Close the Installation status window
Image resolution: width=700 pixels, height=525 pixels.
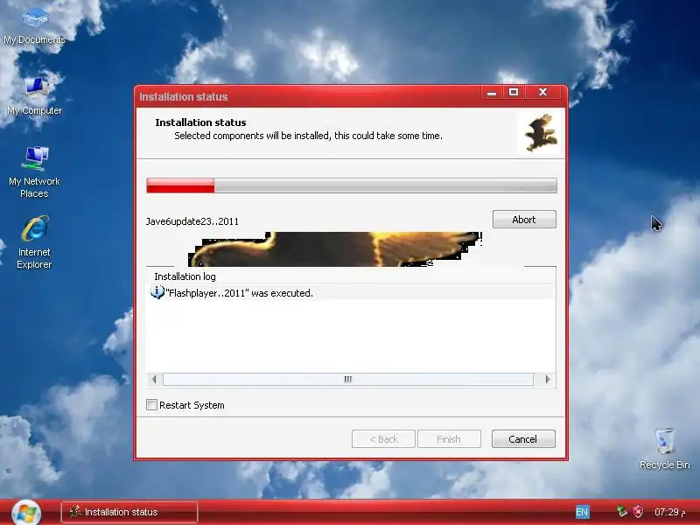tap(542, 93)
